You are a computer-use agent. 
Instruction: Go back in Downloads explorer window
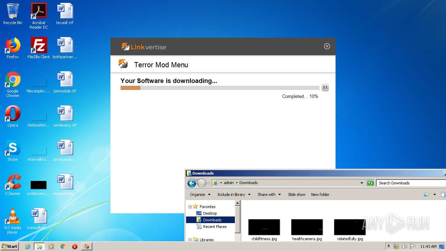pyautogui.click(x=192, y=183)
